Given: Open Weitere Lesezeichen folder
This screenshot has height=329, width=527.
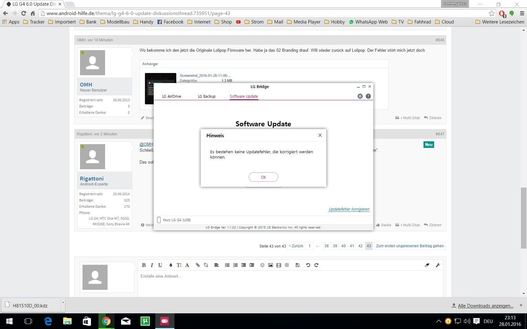Looking at the screenshot, I should click(x=500, y=22).
